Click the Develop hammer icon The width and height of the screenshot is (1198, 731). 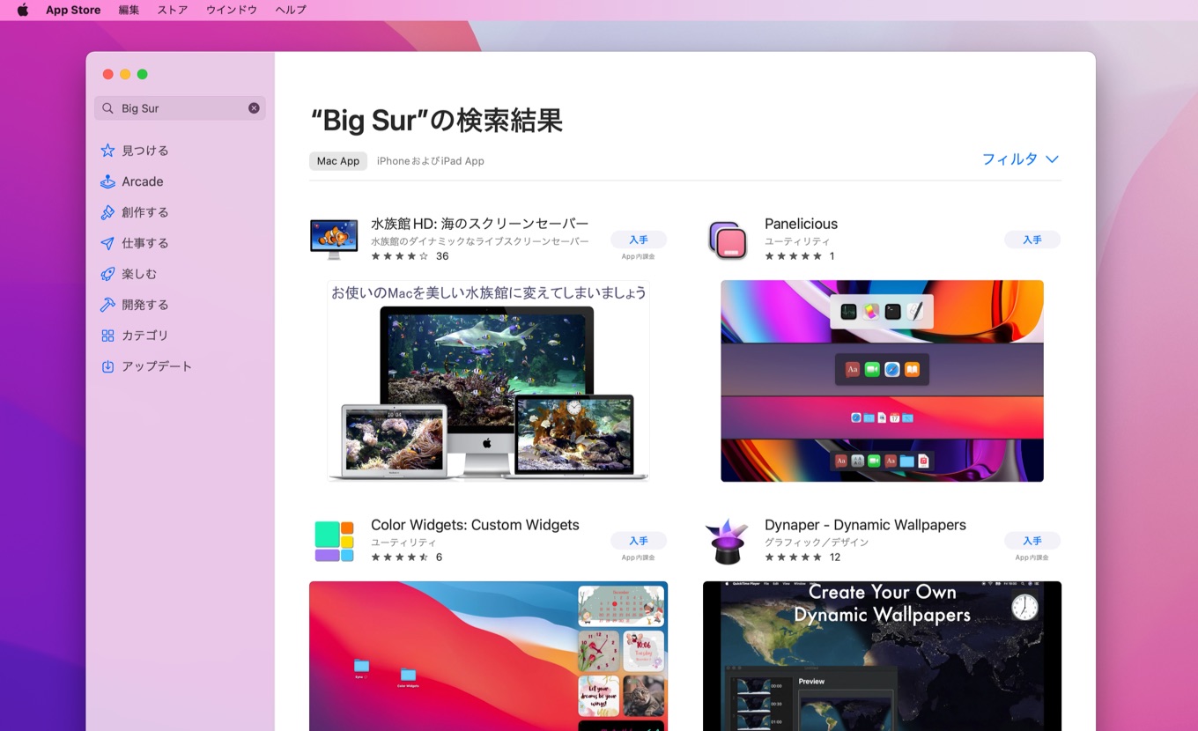click(x=107, y=305)
